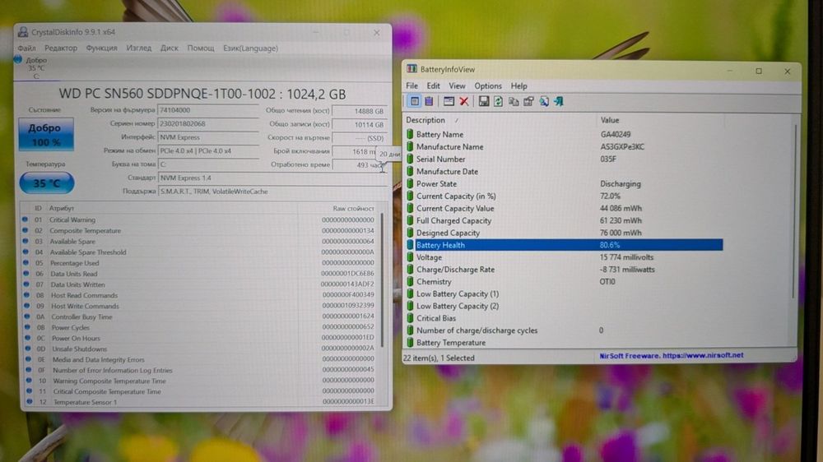
Task: Open Диск menu in CrystalDiskInfo
Action: coord(169,49)
